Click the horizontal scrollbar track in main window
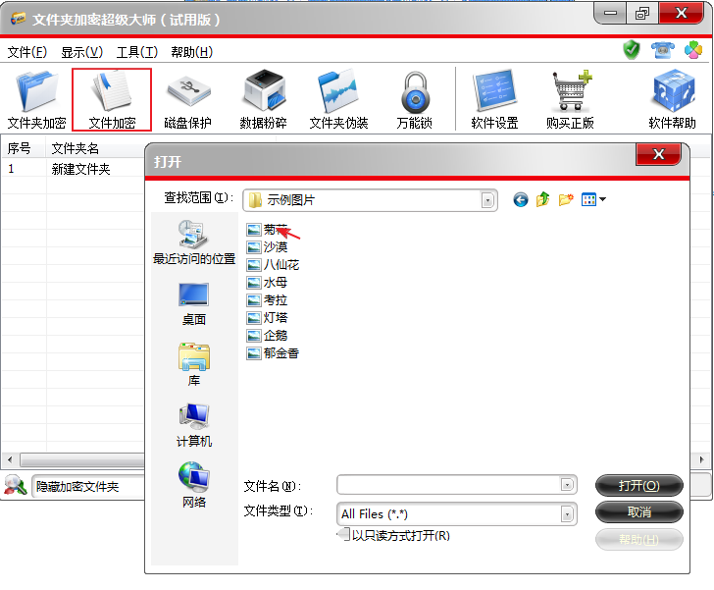Image resolution: width=714 pixels, height=590 pixels. [x=82, y=459]
